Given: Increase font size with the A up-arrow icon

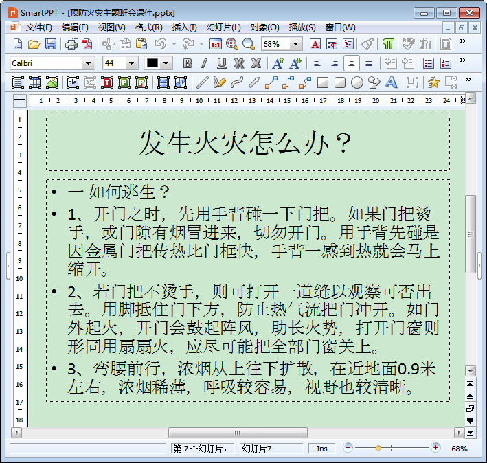Looking at the screenshot, I should (x=278, y=63).
